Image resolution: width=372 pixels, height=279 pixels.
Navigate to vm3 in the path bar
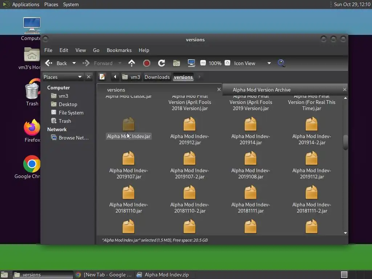(132, 77)
